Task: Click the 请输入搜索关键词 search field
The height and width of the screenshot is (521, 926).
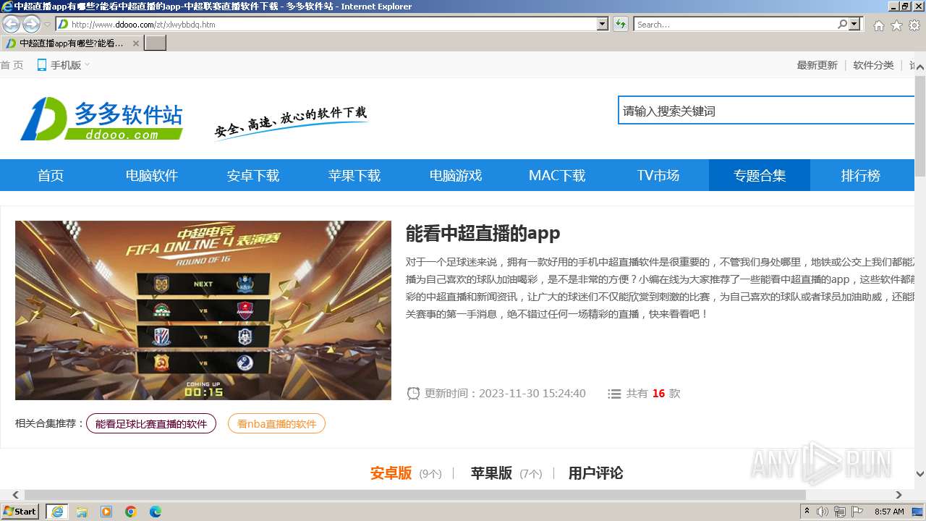Action: (767, 111)
